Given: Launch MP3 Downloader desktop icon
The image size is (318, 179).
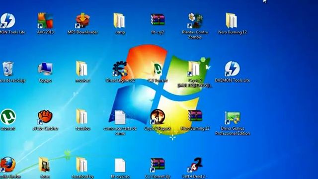Looking at the screenshot, I should (x=82, y=20).
